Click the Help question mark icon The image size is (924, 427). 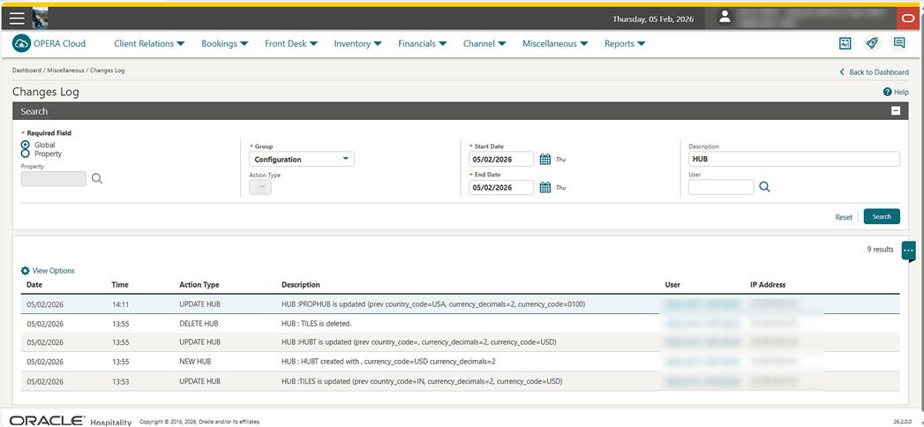point(887,92)
